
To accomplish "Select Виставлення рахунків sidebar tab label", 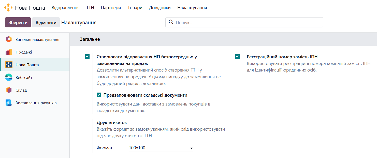I will [x=36, y=103].
